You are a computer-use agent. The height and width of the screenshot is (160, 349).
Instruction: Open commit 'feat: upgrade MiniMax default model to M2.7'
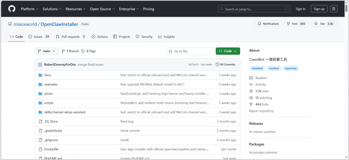click(x=152, y=85)
